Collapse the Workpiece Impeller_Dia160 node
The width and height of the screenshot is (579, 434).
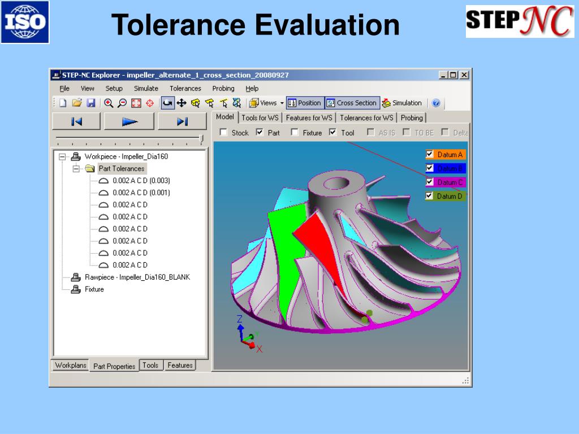coord(62,157)
